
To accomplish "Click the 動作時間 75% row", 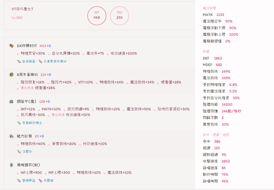I will (216, 175).
